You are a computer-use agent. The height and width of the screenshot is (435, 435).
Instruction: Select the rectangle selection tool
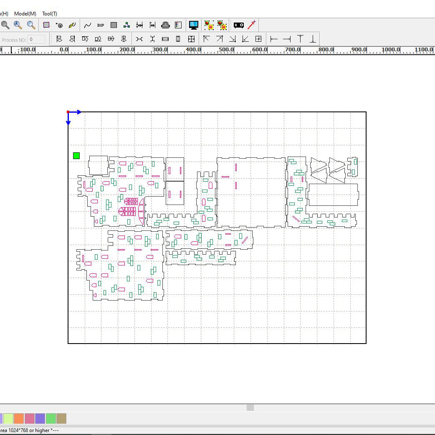(x=46, y=25)
